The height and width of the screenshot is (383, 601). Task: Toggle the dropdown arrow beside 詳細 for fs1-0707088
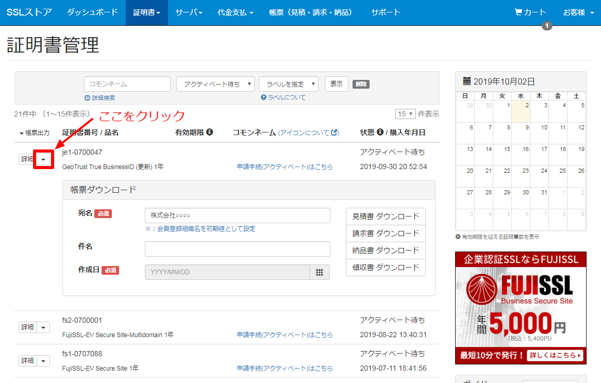[x=43, y=361]
